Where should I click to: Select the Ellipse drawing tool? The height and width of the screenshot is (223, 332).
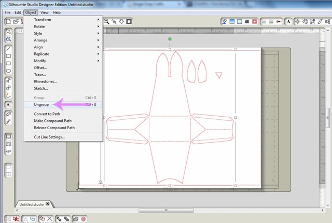(8, 71)
